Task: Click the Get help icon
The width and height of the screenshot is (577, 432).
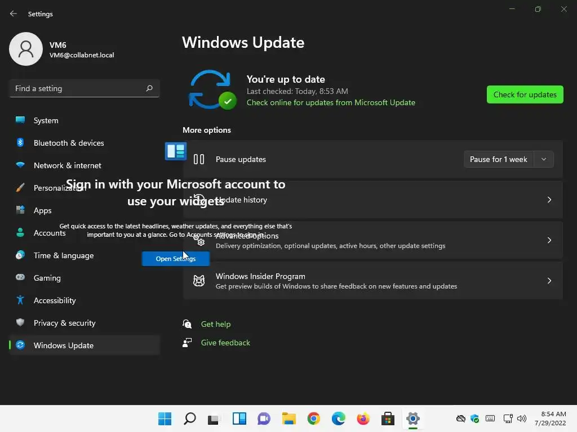Action: pos(187,324)
